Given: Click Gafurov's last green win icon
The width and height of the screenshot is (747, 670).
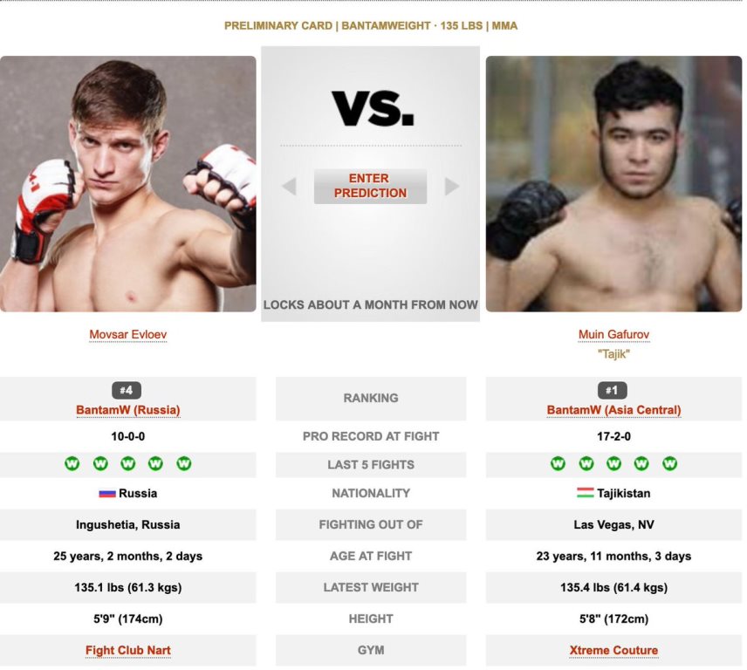Looking at the screenshot, I should 670,464.
